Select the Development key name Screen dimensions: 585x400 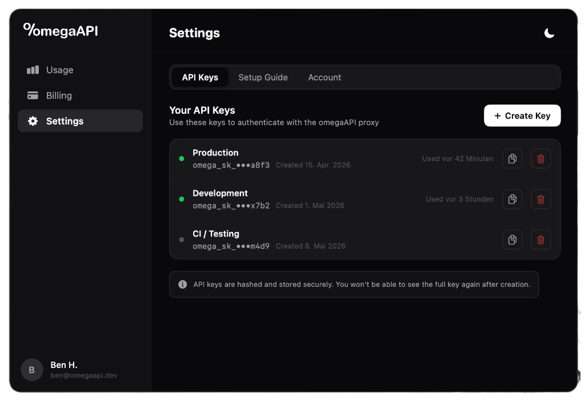click(x=220, y=193)
